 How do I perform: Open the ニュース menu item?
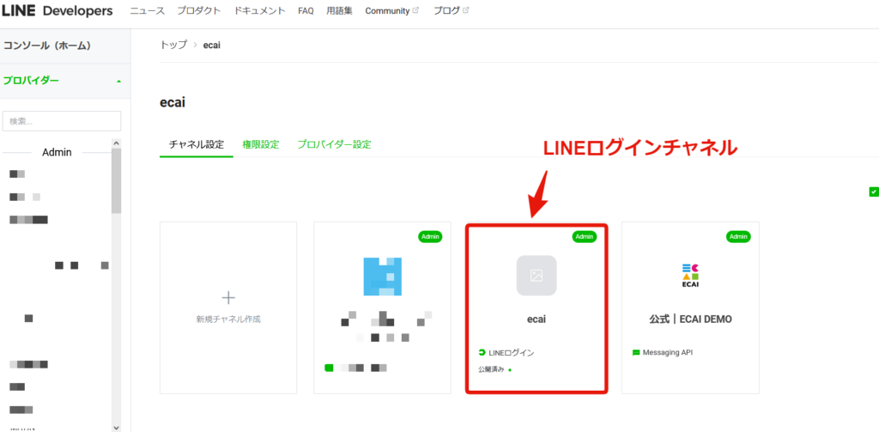[148, 11]
